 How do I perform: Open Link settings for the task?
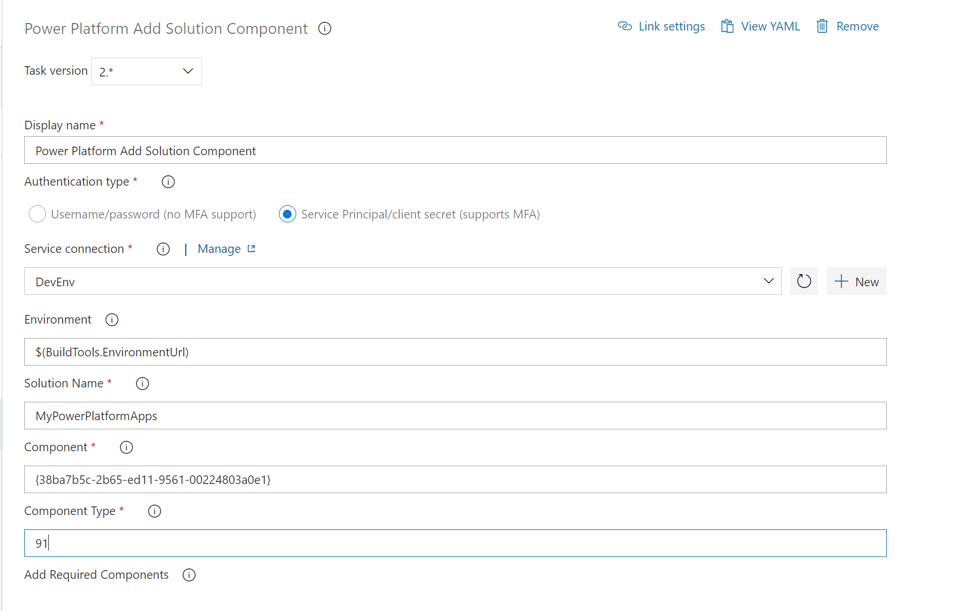coord(661,26)
